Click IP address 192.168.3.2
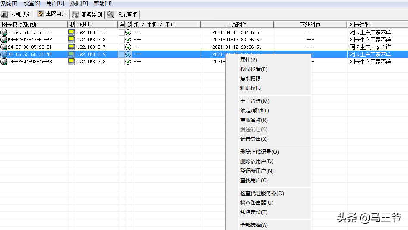The image size is (408, 230). pos(91,40)
